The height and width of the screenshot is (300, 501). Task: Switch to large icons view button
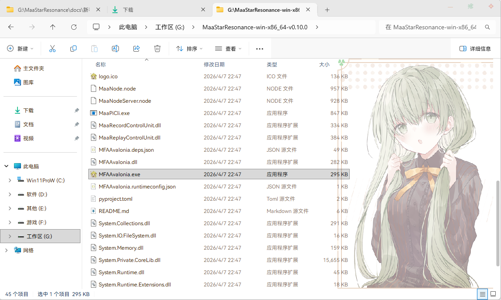[x=493, y=294]
